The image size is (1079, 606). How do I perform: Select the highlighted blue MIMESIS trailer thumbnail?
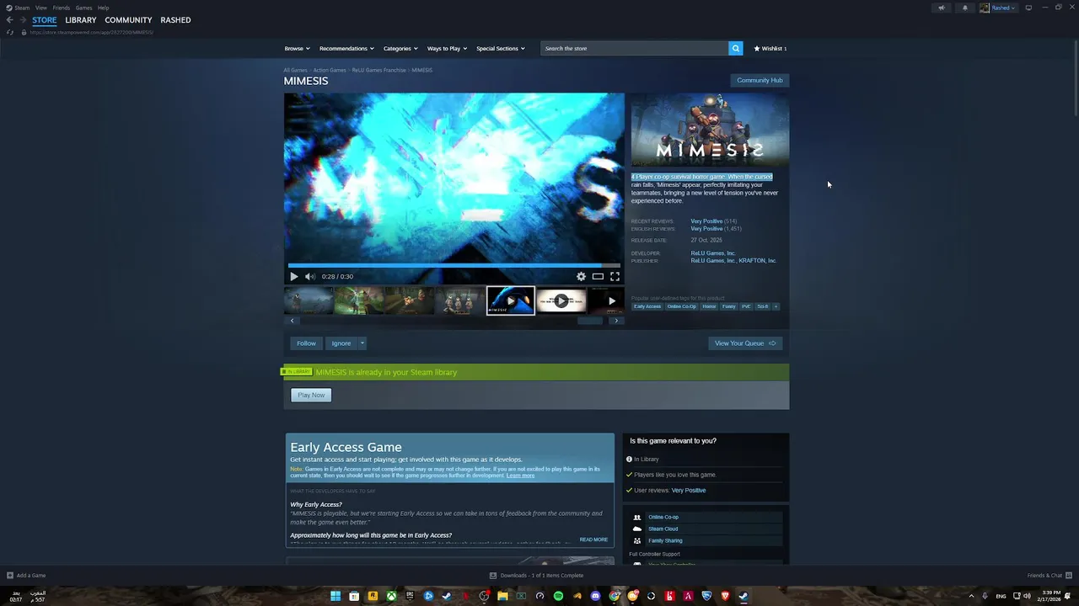click(511, 300)
